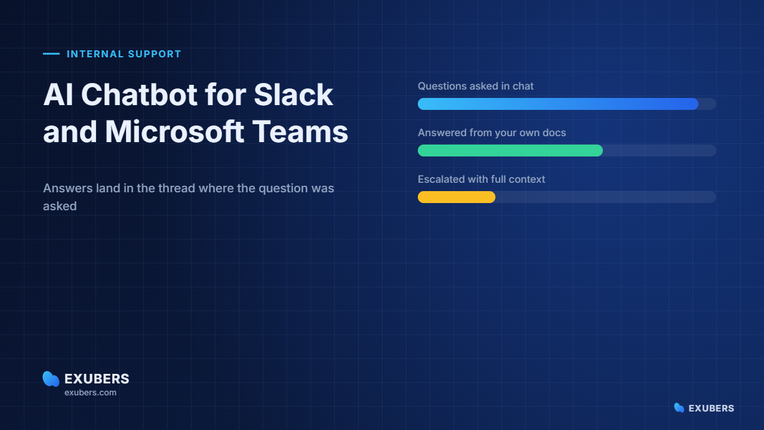This screenshot has width=764, height=430.
Task: Click the 'Answers land in the thread' subtitle
Action: click(x=189, y=197)
